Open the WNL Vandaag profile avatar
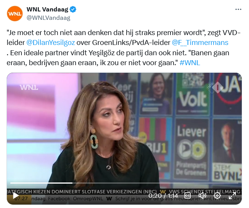 15,13
